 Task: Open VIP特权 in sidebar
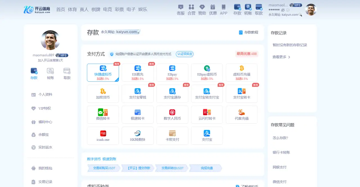[x=41, y=108]
